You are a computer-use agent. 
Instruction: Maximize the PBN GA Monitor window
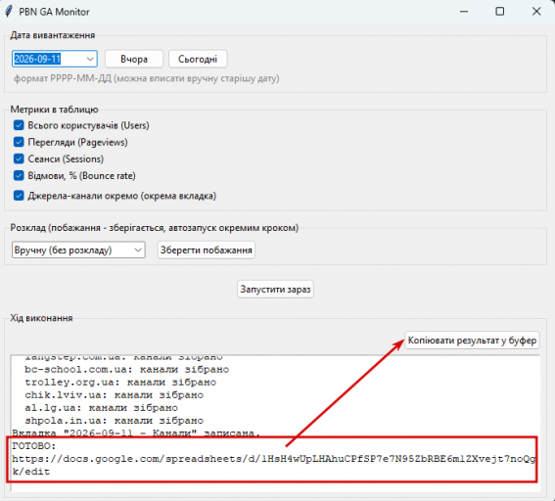coord(500,12)
